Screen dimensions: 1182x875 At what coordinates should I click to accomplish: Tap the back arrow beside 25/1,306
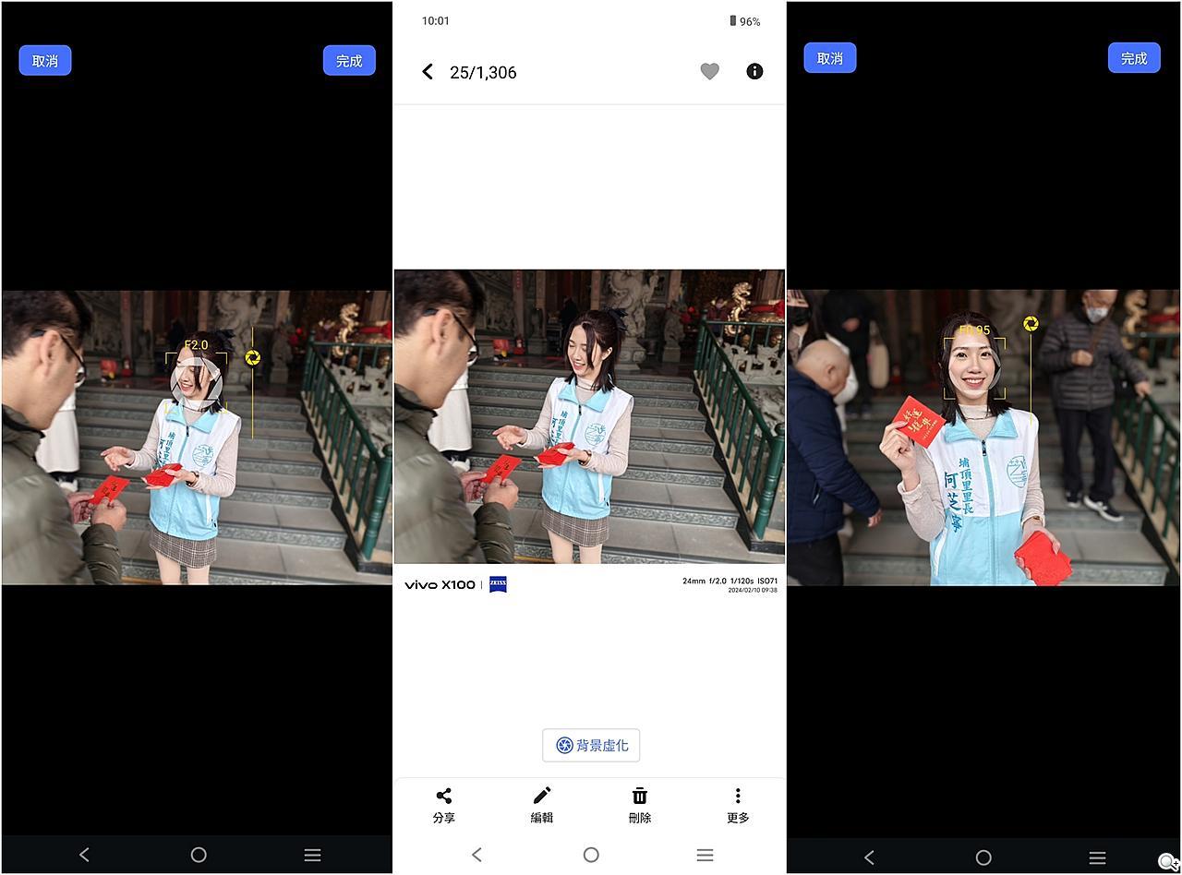(428, 72)
